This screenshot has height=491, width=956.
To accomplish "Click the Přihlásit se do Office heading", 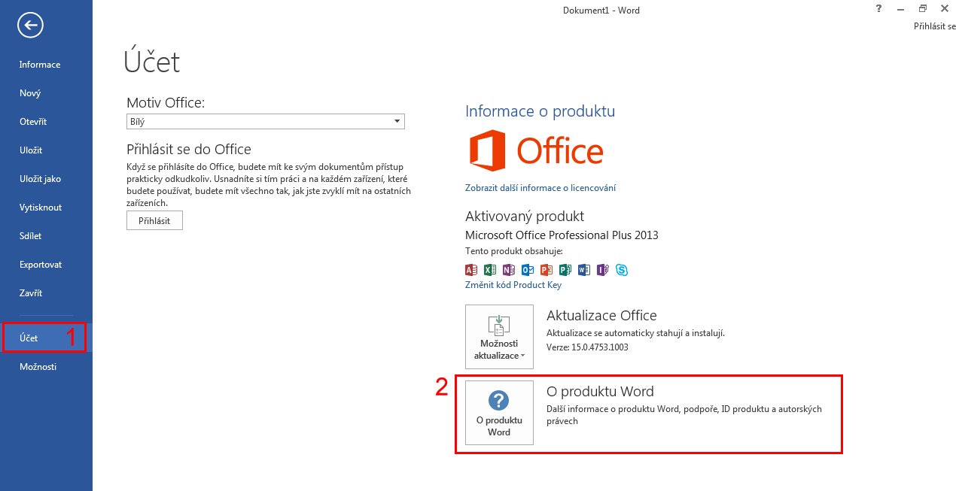I will click(189, 150).
